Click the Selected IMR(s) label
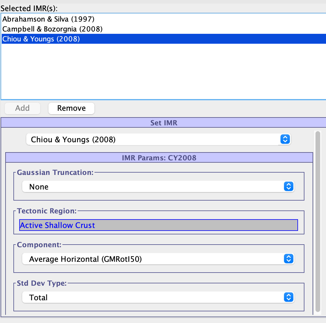This screenshot has height=323, width=326. pos(29,8)
